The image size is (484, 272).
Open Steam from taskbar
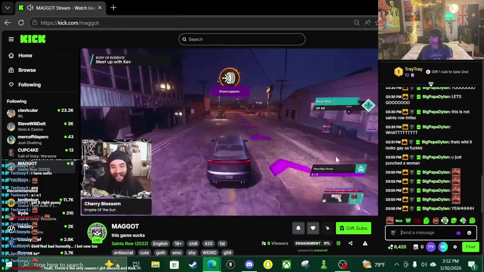pos(193,264)
